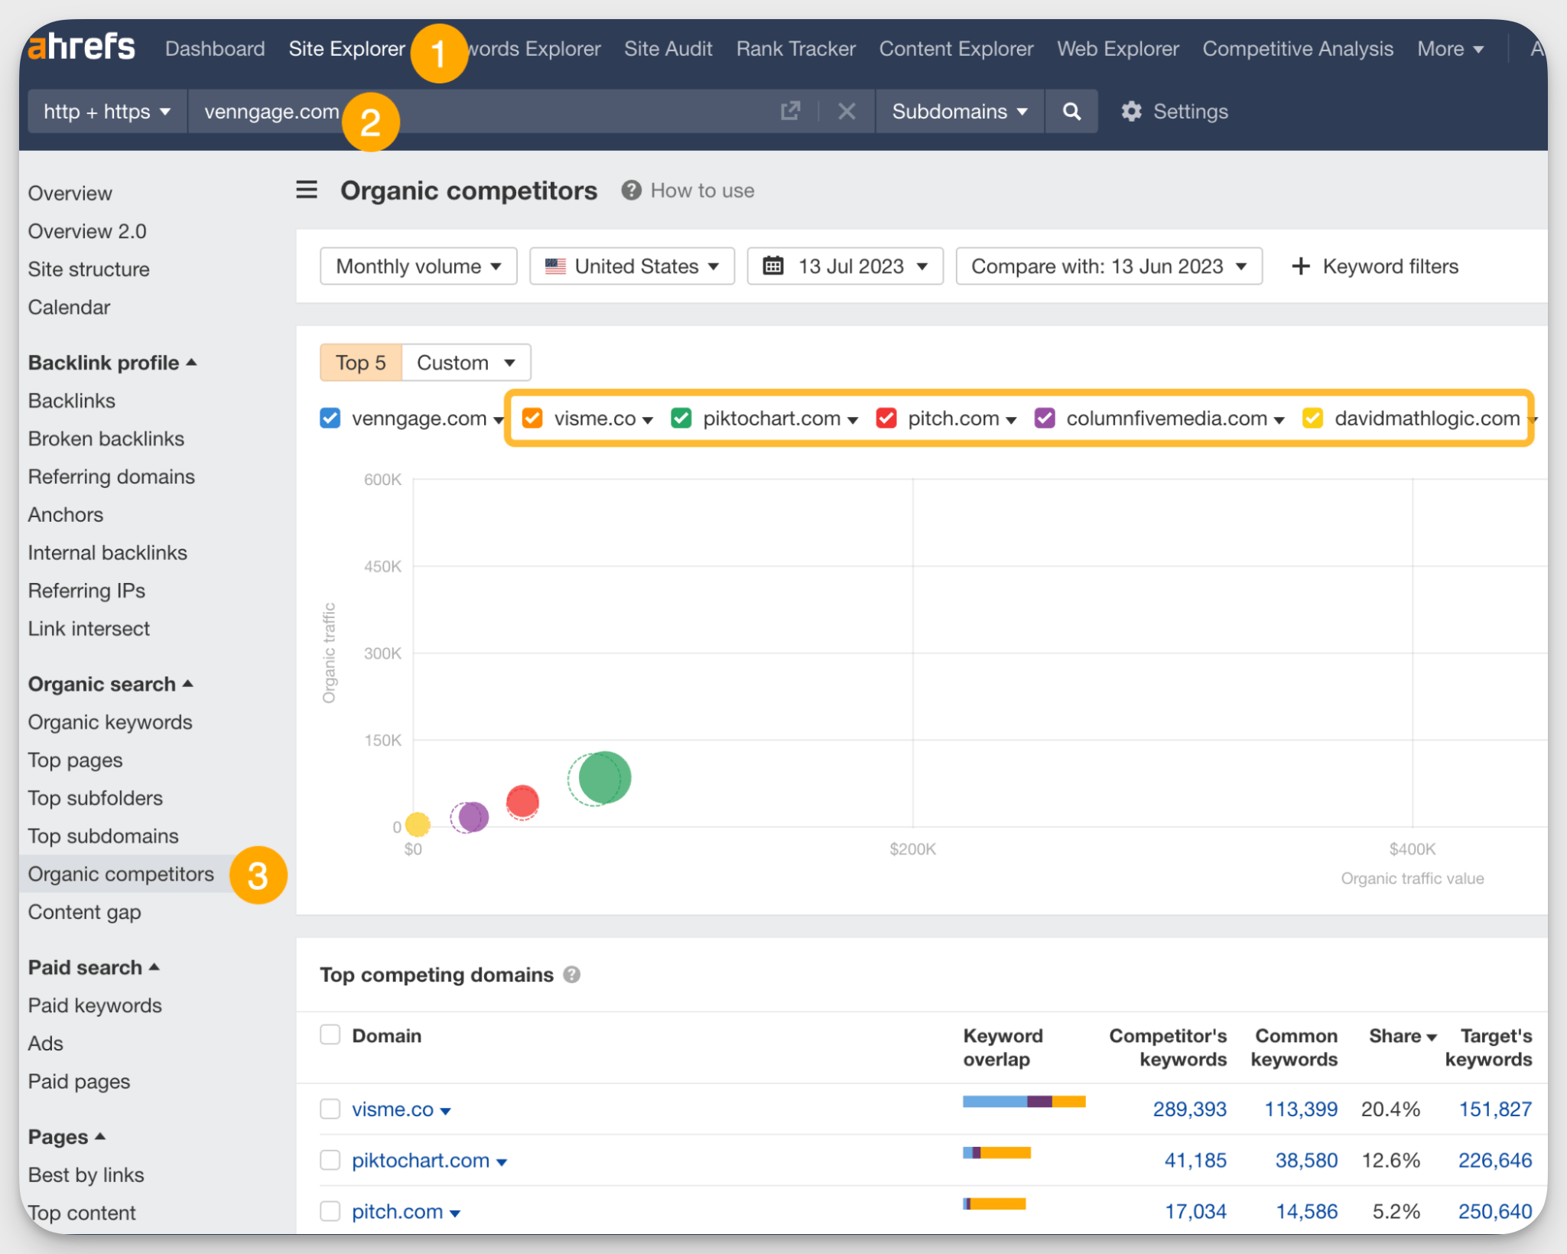Click help icon beside Top competing domains
The width and height of the screenshot is (1567, 1254).
point(572,974)
